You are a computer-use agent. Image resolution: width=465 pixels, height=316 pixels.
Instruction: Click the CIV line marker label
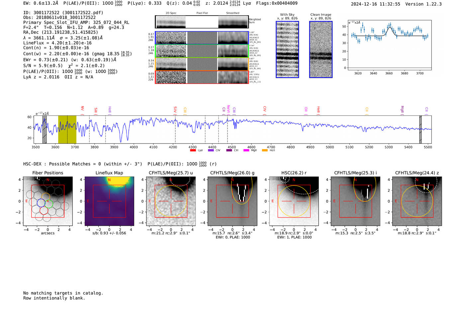tap(265, 109)
